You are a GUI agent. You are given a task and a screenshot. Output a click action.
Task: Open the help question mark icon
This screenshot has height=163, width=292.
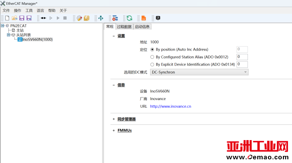click(158, 18)
